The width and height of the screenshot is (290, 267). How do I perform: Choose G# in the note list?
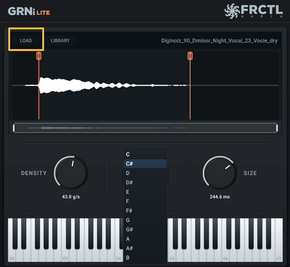coord(145,229)
